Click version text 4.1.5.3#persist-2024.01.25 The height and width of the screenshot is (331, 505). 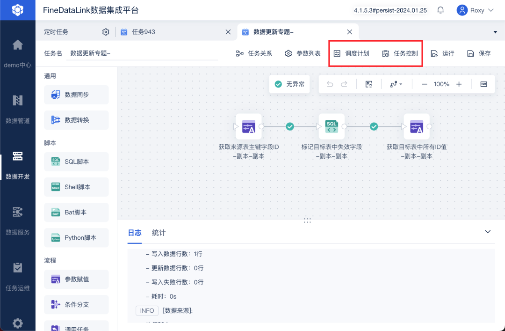coord(390,10)
